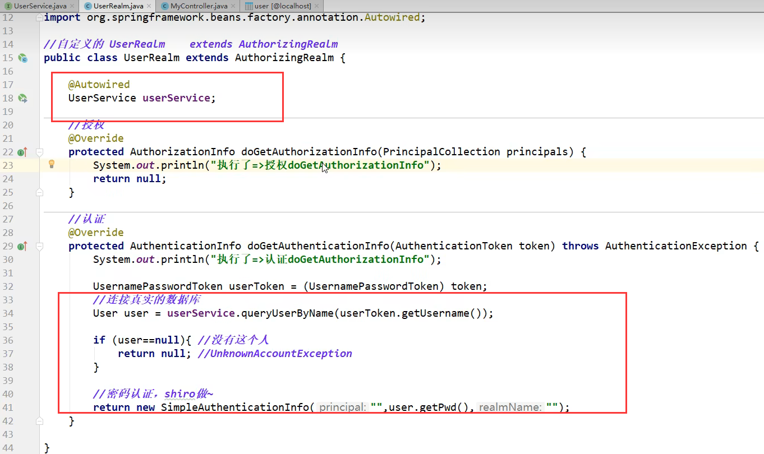The width and height of the screenshot is (764, 454).
Task: Click the doGetAuthorizationInfo method name on line 22
Action: 309,152
